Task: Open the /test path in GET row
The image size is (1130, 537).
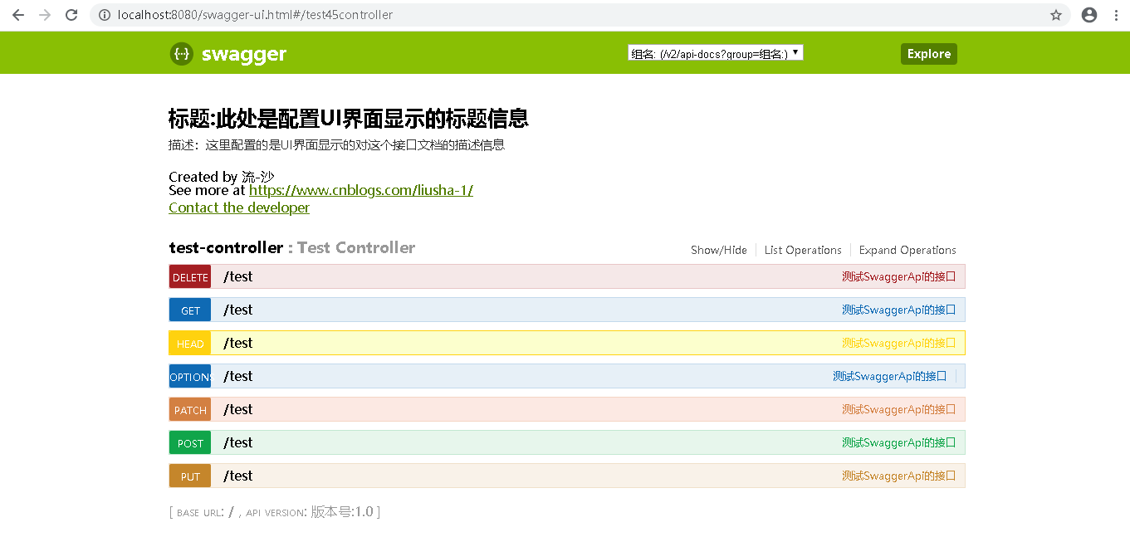Action: coord(237,310)
